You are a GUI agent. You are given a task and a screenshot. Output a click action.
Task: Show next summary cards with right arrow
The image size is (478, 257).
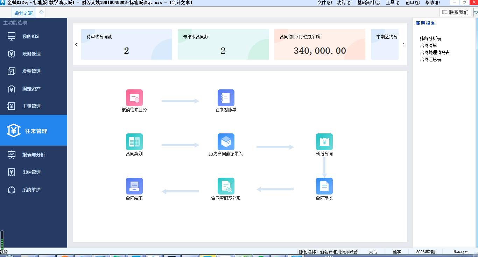tap(403, 44)
